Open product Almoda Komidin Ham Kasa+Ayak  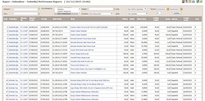(83, 46)
